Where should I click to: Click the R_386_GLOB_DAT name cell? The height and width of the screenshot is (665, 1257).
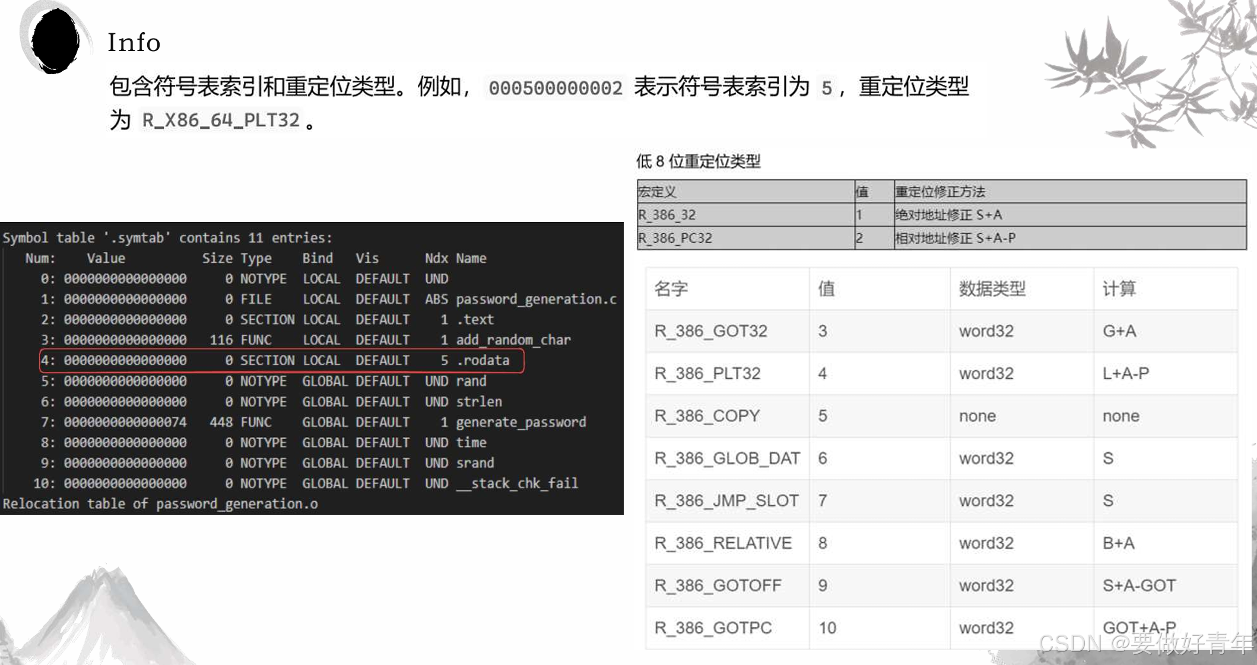[727, 458]
